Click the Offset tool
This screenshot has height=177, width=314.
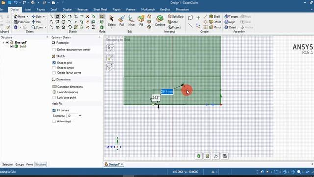[215, 22]
